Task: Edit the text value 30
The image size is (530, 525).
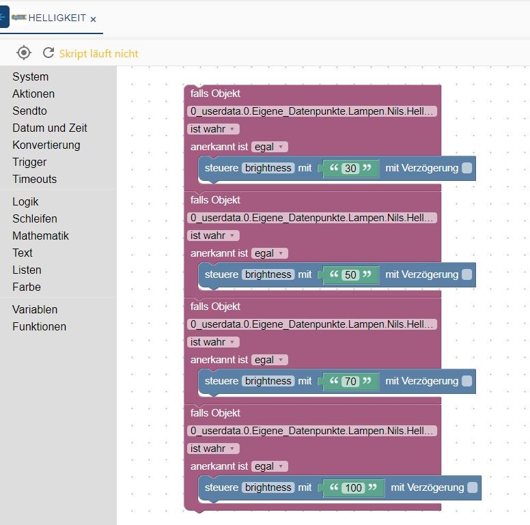Action: click(350, 168)
